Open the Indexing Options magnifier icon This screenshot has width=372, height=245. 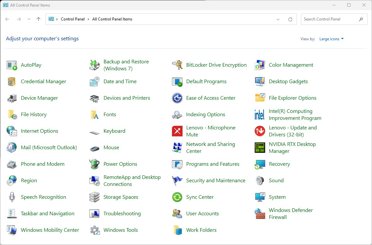tap(177, 115)
